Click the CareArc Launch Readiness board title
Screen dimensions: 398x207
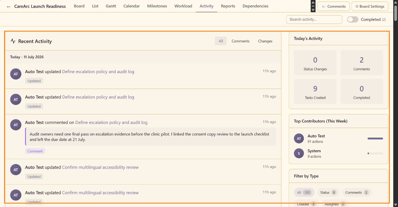click(40, 7)
